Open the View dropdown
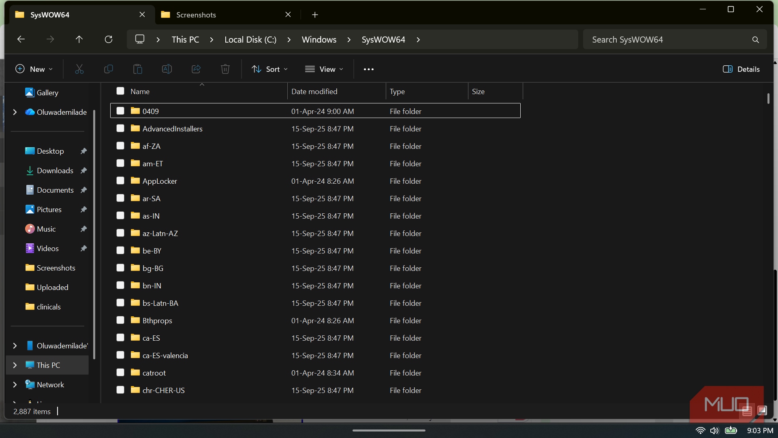This screenshot has width=778, height=438. 324,69
